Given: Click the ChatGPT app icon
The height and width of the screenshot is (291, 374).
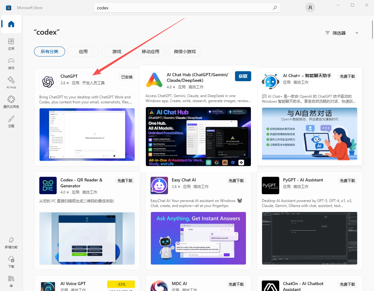Looking at the screenshot, I should (48, 82).
